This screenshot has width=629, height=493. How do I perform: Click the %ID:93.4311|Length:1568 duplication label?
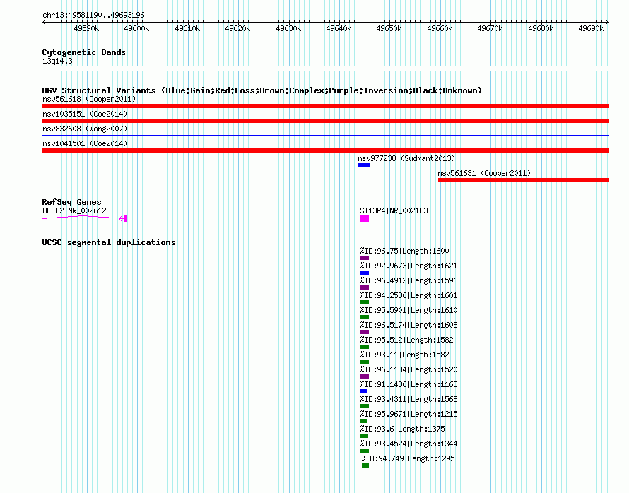[x=408, y=399]
